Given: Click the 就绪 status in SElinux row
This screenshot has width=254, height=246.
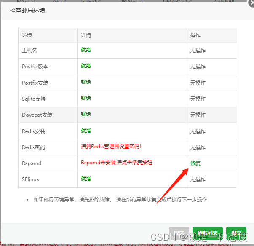Looking at the screenshot, I should coord(86,179).
